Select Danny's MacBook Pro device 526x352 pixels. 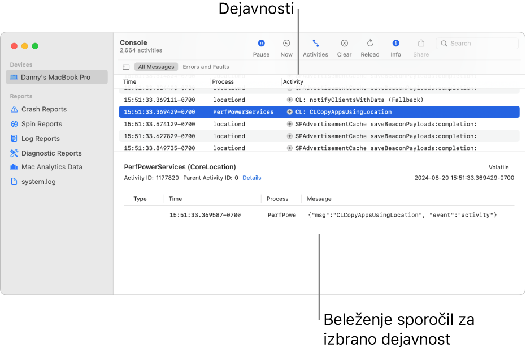click(x=56, y=78)
